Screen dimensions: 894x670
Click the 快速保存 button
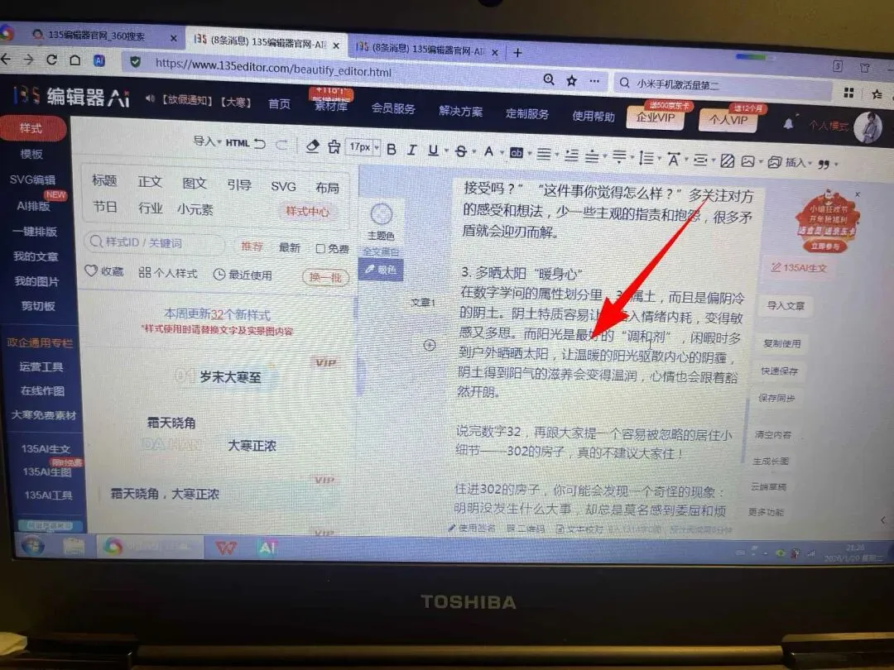point(780,371)
